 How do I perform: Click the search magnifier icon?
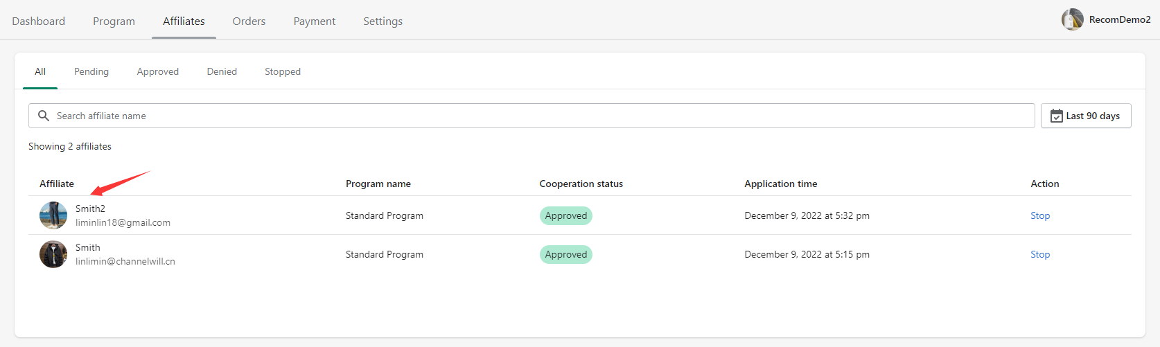pyautogui.click(x=44, y=116)
